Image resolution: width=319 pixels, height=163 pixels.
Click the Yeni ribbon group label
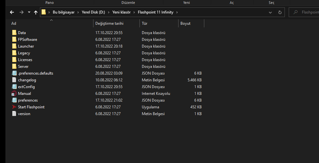(x=187, y=3)
